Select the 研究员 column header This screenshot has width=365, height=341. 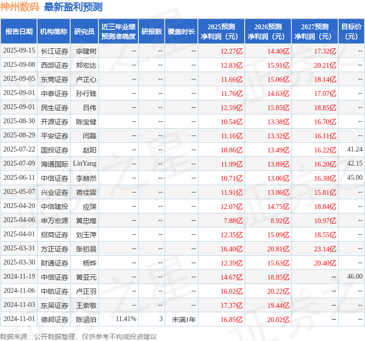(x=84, y=32)
